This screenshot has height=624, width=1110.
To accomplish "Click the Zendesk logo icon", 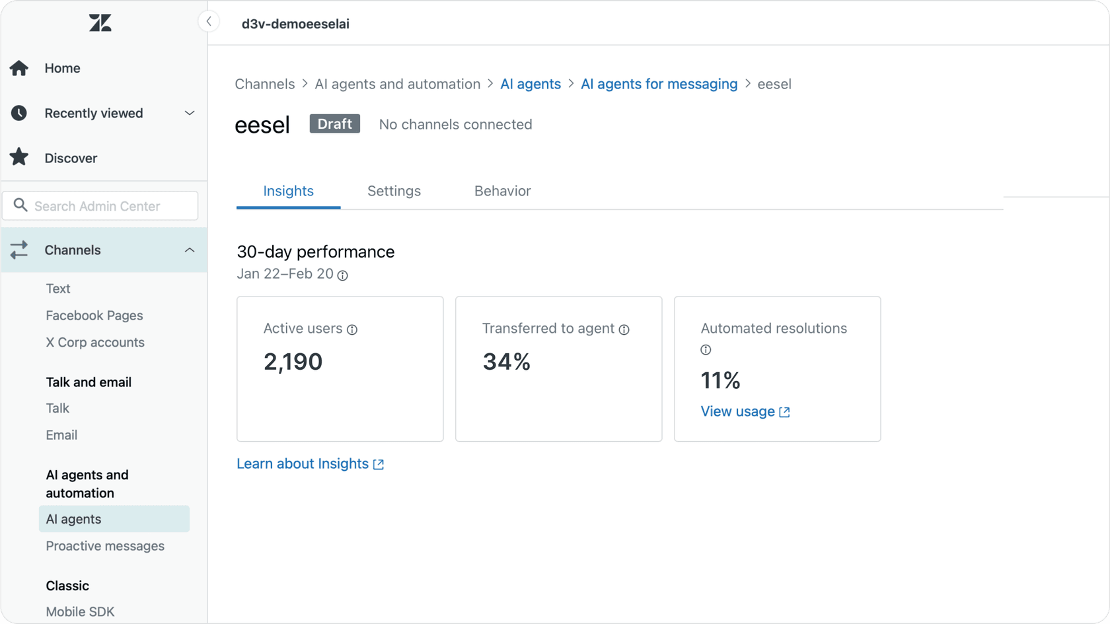I will coord(100,23).
